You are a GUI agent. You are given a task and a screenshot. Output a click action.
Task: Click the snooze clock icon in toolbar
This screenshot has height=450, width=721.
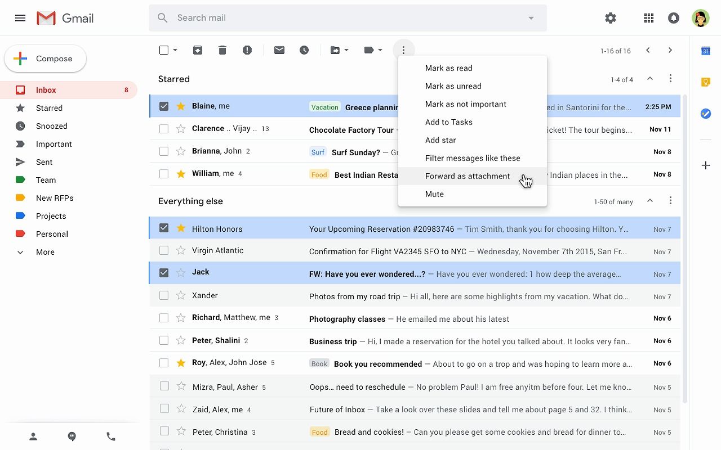304,50
